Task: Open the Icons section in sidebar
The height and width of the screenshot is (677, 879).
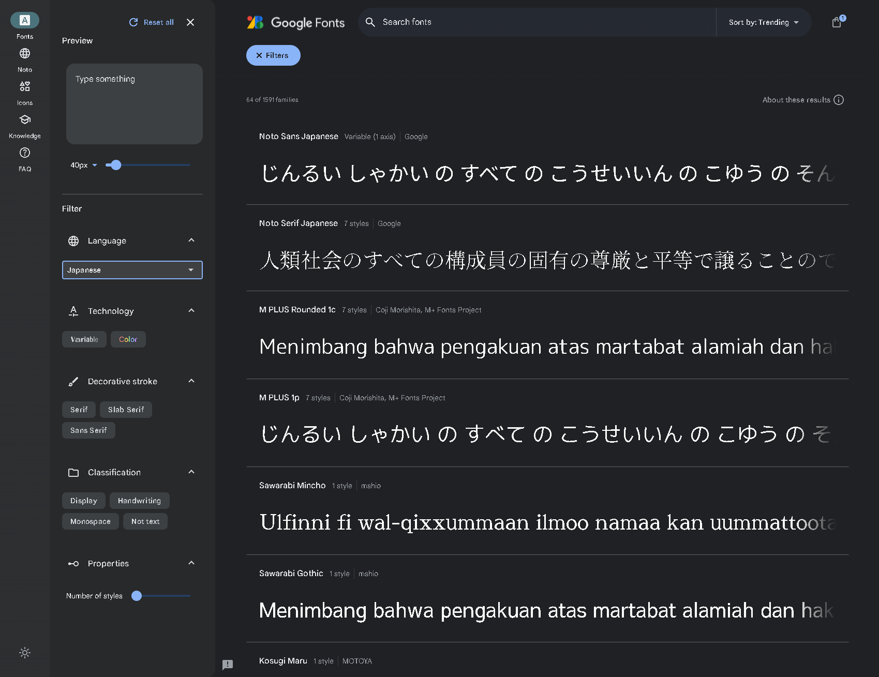Action: click(24, 93)
